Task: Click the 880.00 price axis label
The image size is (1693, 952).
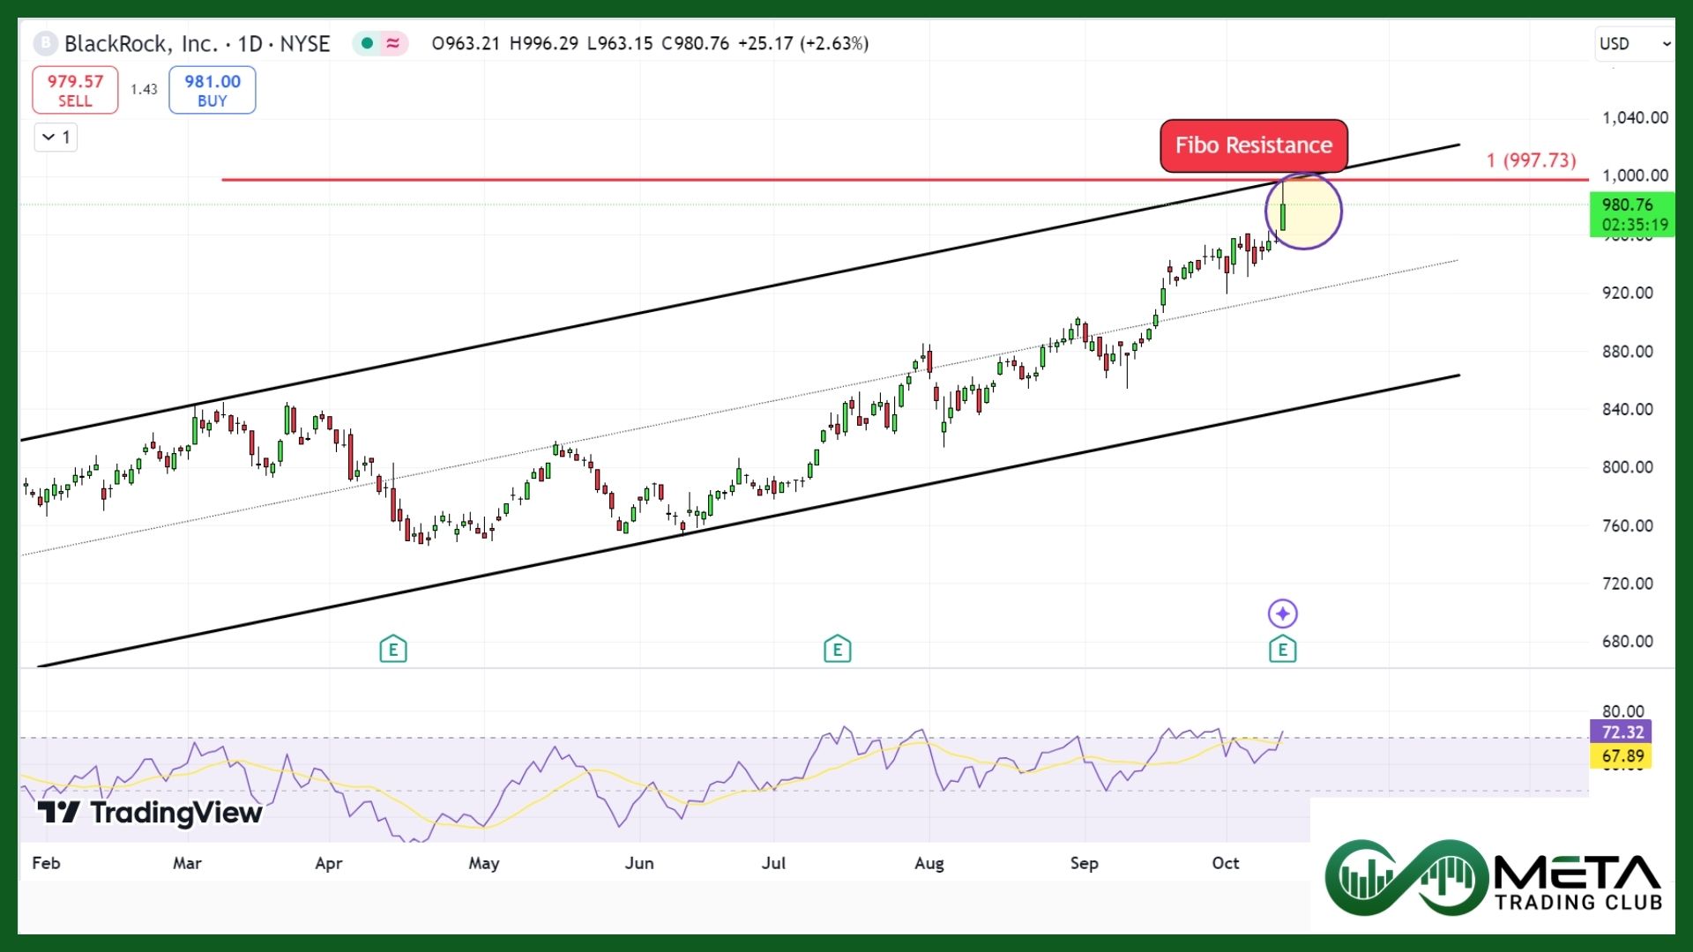Action: [x=1628, y=352]
